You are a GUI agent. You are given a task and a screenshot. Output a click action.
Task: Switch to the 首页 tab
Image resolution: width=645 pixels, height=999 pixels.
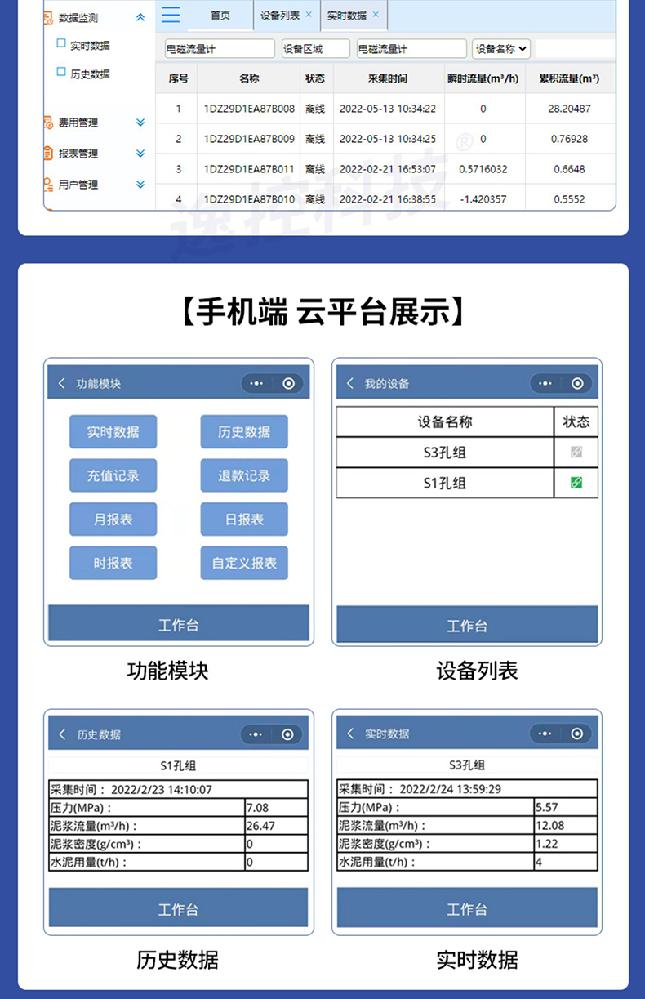coord(220,16)
